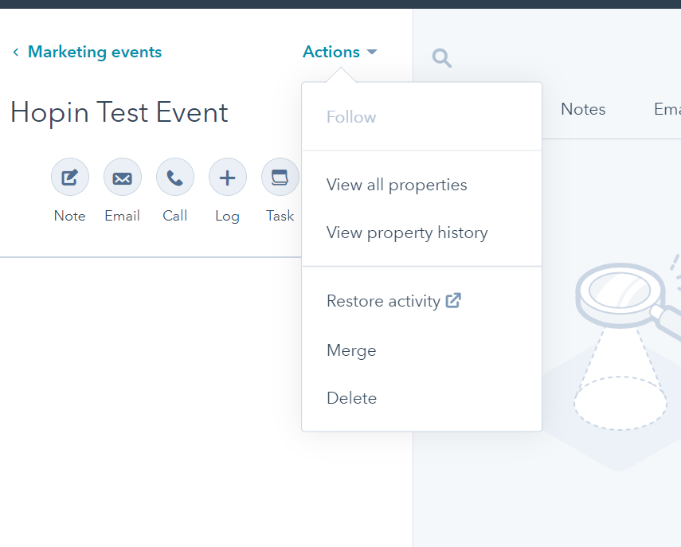Click the Note pencil icon
Screen dimensions: 681x547
70,177
